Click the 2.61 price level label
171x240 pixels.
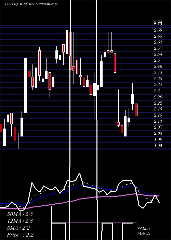click(x=158, y=42)
